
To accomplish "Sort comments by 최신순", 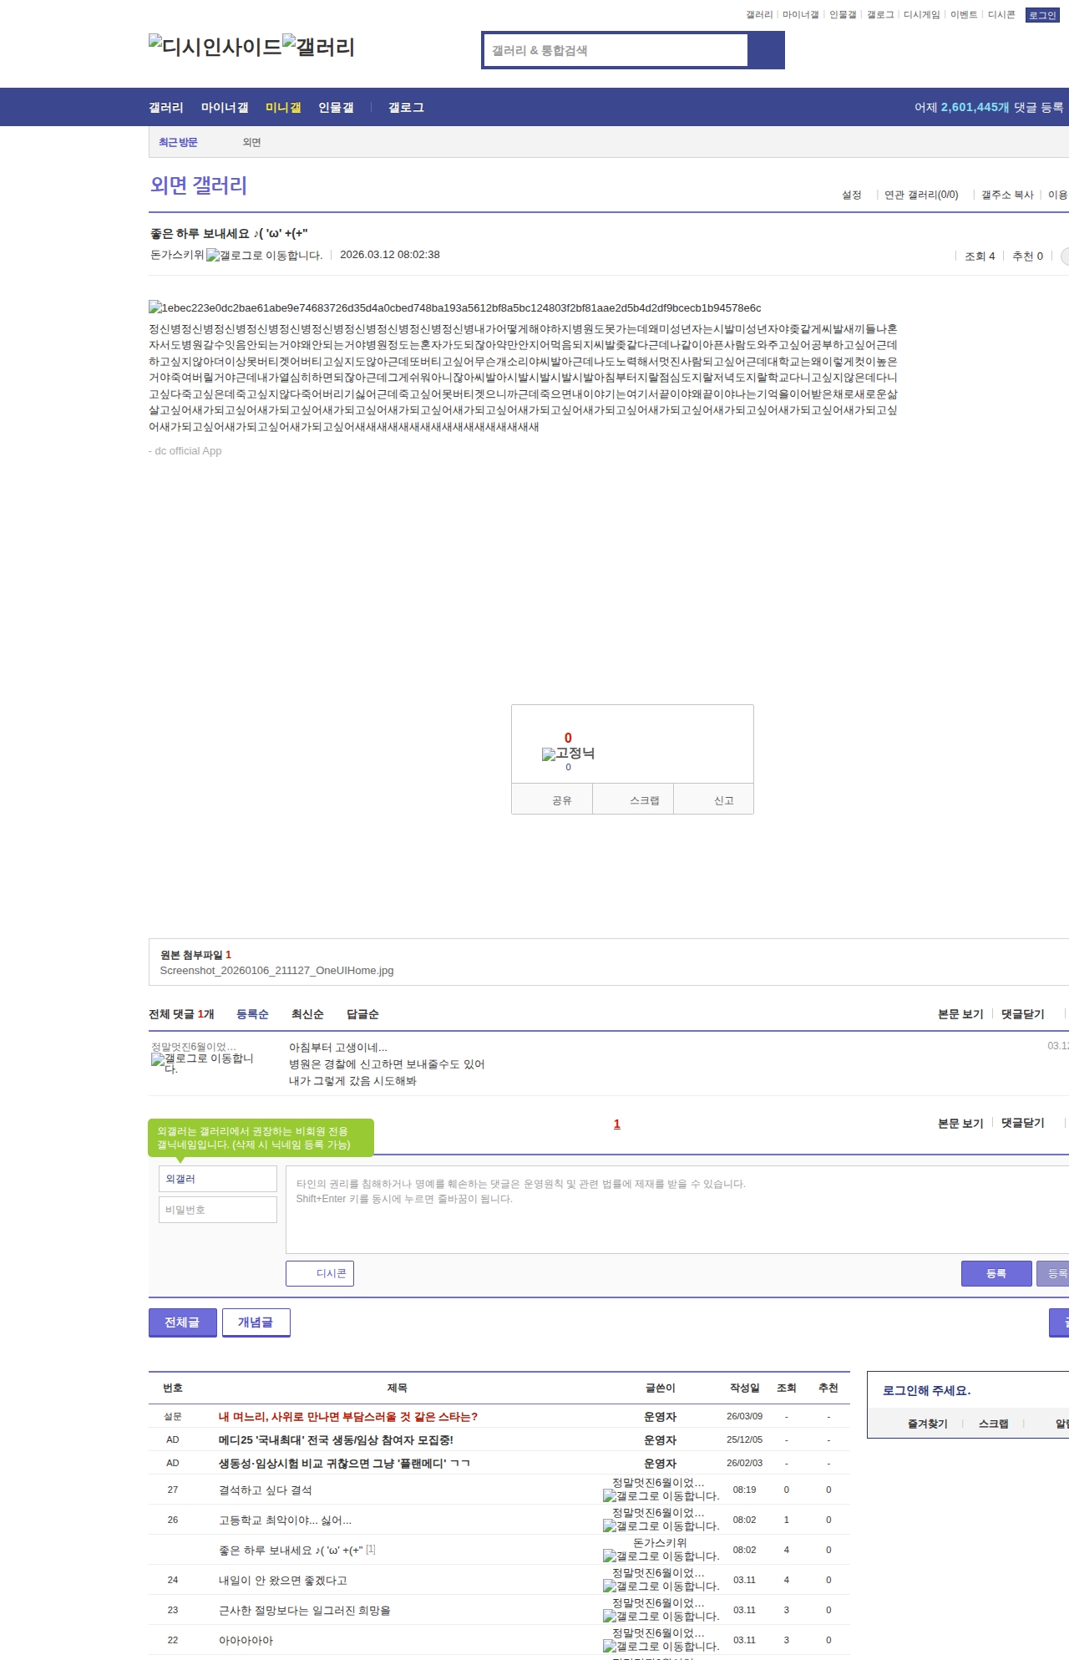I will pyautogui.click(x=307, y=1014).
